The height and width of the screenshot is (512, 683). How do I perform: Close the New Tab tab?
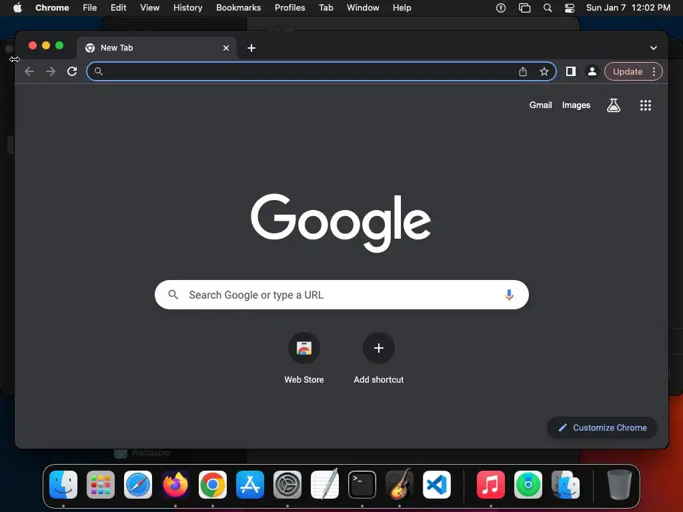click(x=226, y=48)
